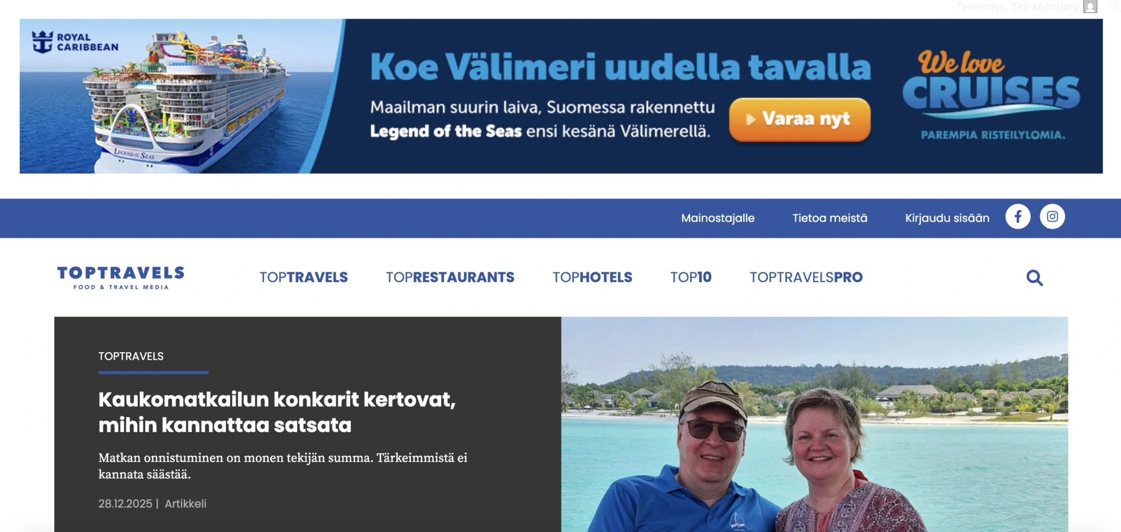Image resolution: width=1121 pixels, height=532 pixels.
Task: Go to TOPHOTELS section
Action: tap(592, 277)
